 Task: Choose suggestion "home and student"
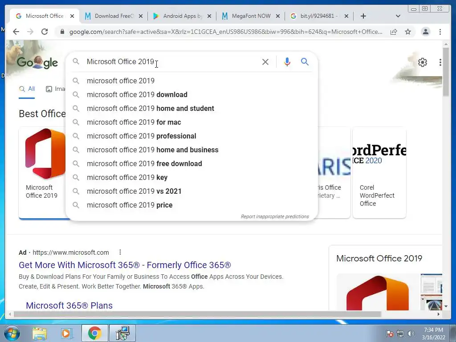191,109
